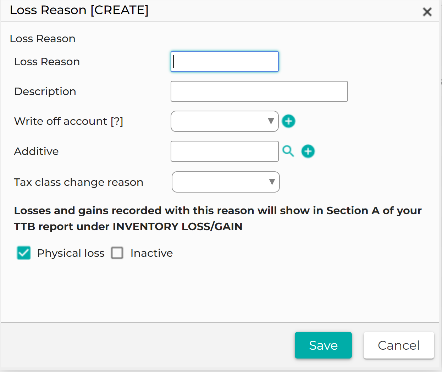
Task: Create a new additive with plus icon
Action: [308, 151]
